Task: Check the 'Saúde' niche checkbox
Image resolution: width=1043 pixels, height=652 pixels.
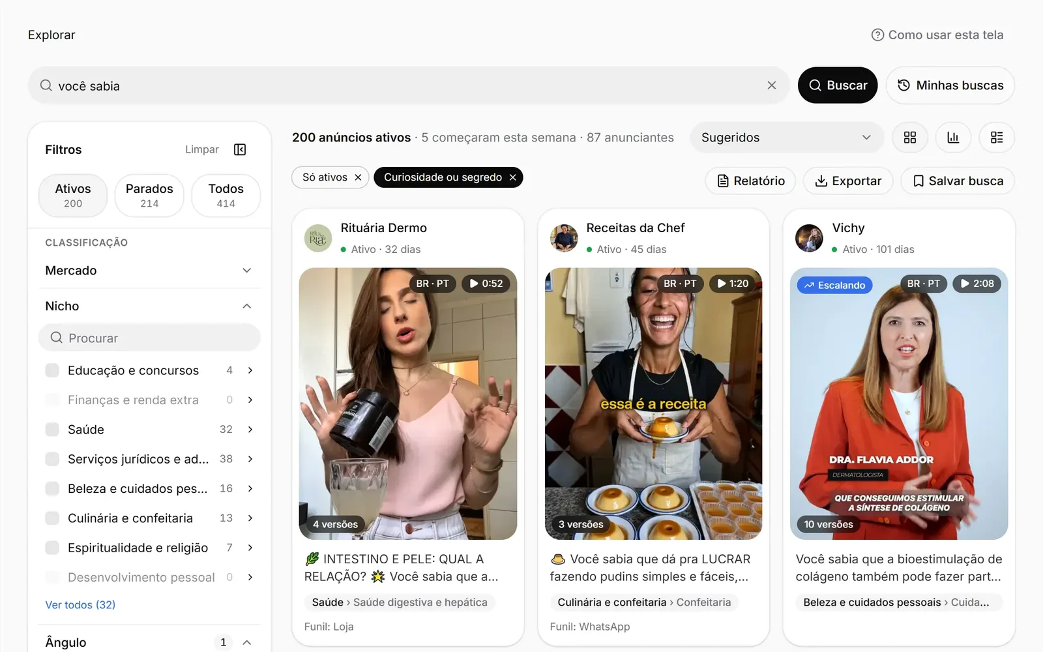Action: [52, 430]
